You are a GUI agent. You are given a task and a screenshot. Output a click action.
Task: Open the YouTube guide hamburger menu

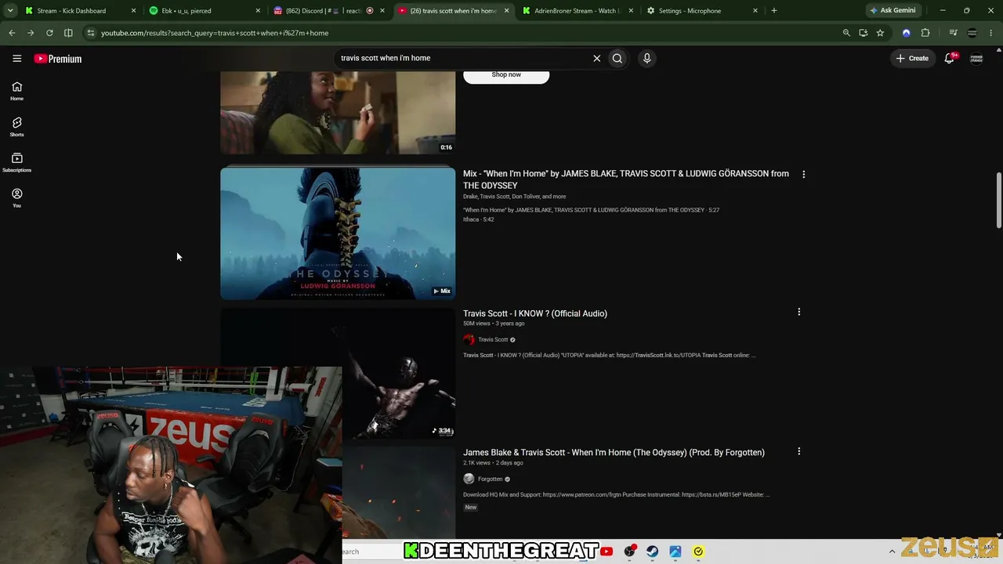[16, 58]
